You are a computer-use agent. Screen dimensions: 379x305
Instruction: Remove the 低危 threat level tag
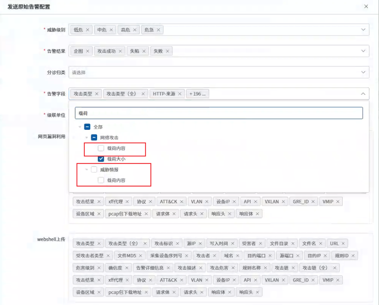88,30
